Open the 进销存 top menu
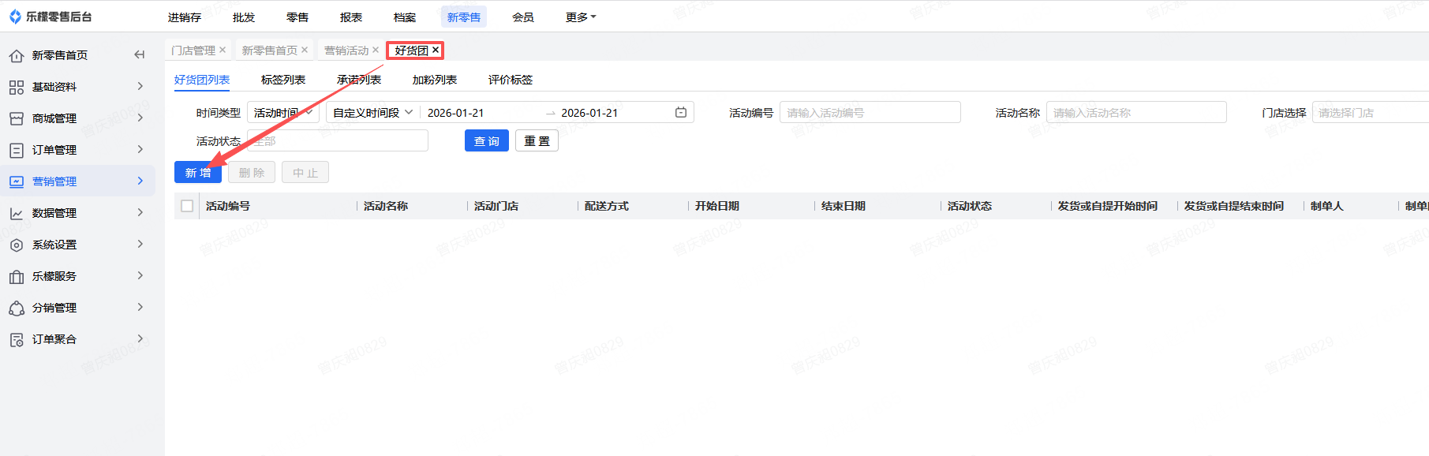Image resolution: width=1429 pixels, height=456 pixels. click(185, 17)
